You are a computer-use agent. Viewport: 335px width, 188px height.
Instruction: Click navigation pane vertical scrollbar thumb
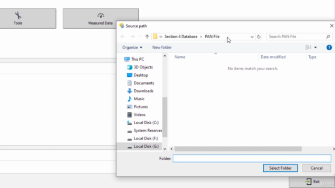point(164,117)
